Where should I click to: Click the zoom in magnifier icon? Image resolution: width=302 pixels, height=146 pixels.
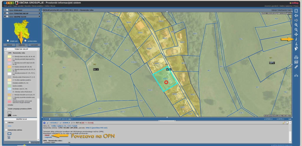coord(296,25)
